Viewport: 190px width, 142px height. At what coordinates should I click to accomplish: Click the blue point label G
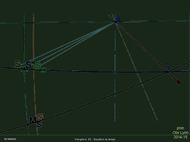[118, 19]
